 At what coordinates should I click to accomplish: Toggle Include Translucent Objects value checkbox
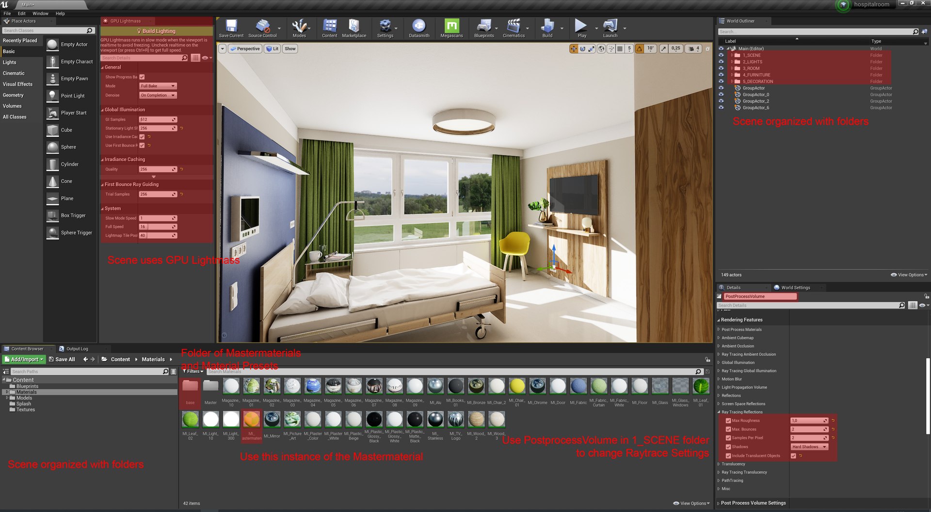point(793,456)
